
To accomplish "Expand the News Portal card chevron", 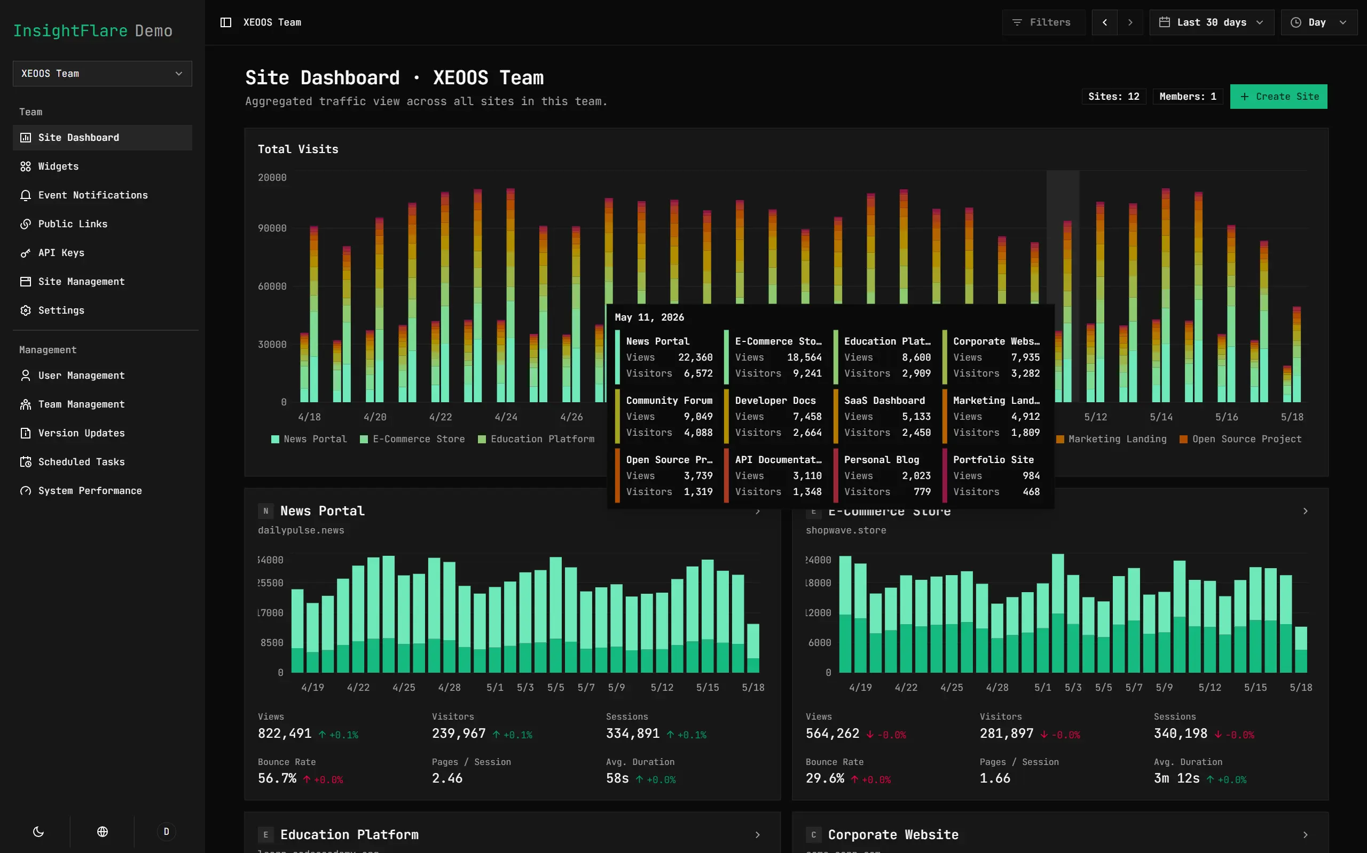I will [x=758, y=512].
